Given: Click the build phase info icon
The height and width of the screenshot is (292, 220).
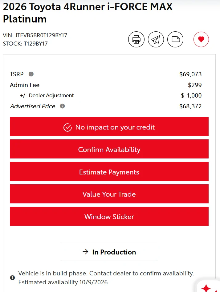Looking at the screenshot, I should (12, 278).
